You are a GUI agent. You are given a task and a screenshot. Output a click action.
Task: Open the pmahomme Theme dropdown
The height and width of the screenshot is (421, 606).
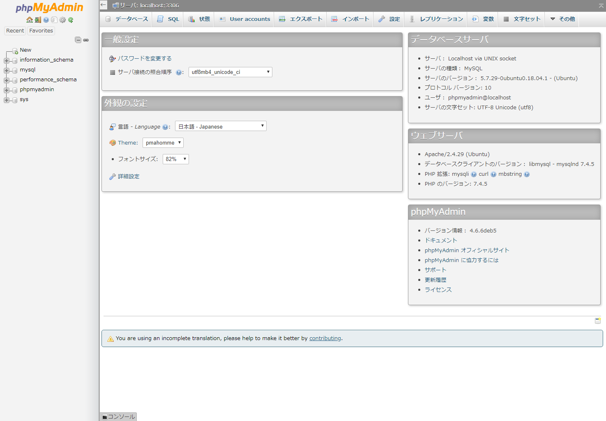point(163,143)
